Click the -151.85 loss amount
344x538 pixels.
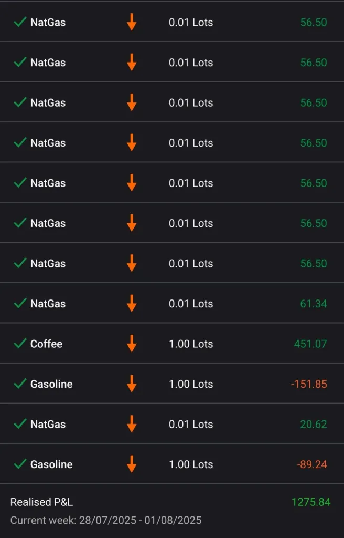309,384
